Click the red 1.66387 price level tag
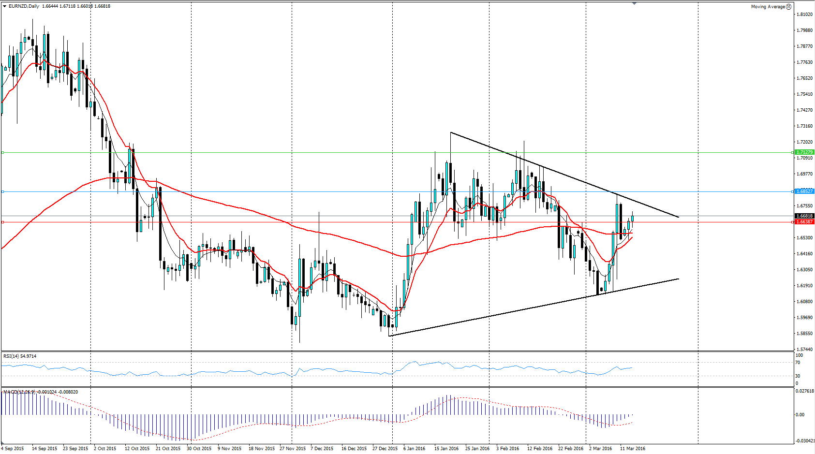Viewport: 815px width, 454px height. click(x=804, y=222)
